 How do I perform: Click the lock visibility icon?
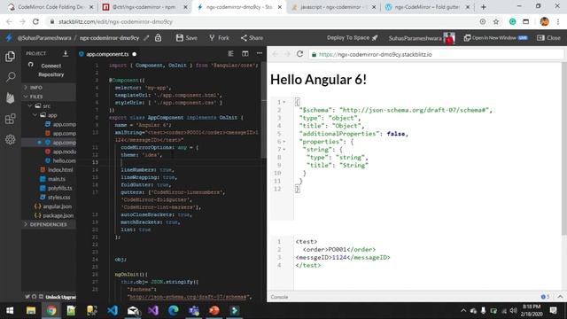[x=158, y=37]
